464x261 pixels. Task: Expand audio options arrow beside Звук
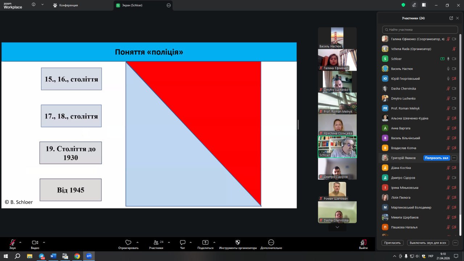coord(20,242)
